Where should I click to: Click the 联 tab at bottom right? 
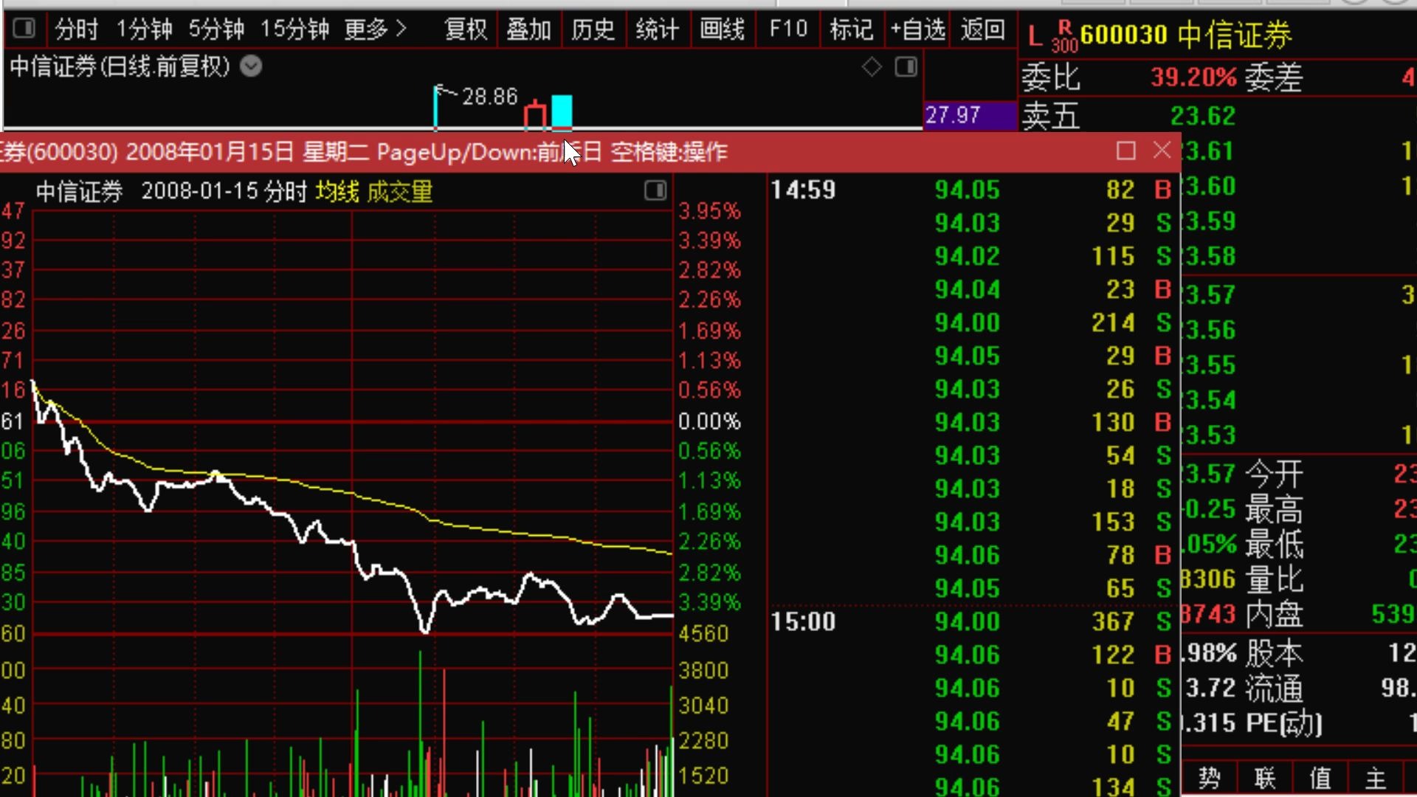coord(1265,779)
